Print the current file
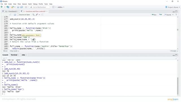This screenshot has width=181, height=102. point(26,7)
